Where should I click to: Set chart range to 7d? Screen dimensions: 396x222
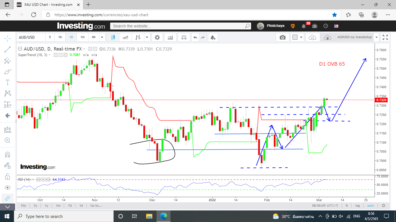click(x=70, y=206)
